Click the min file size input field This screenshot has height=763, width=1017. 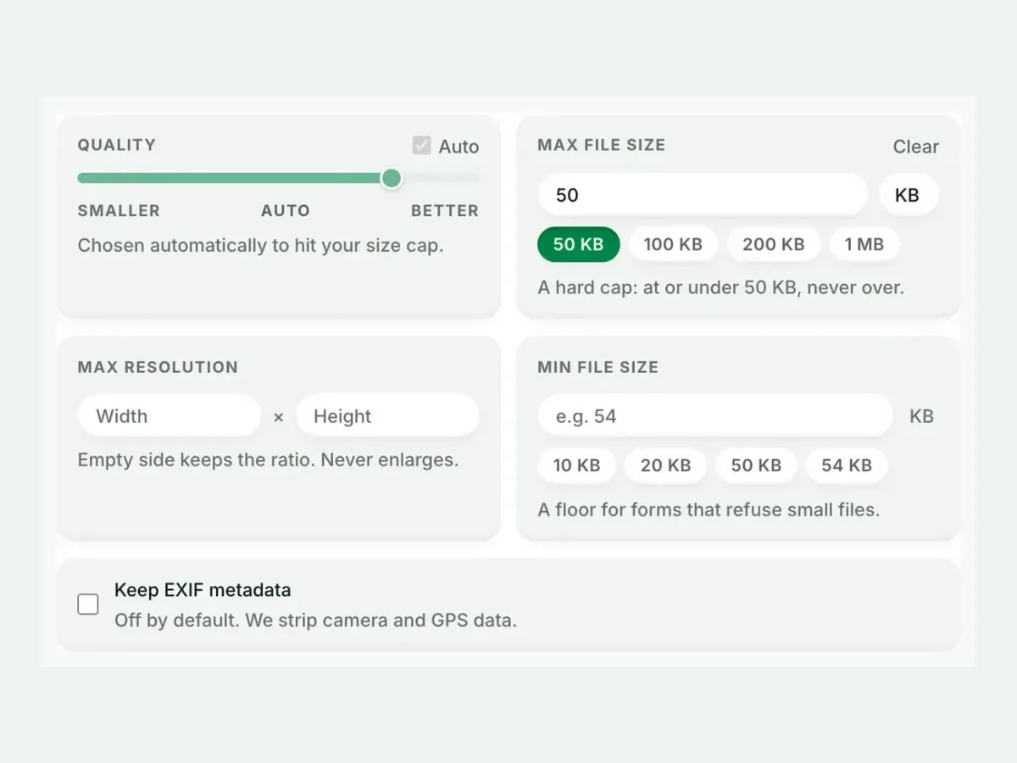pos(715,416)
